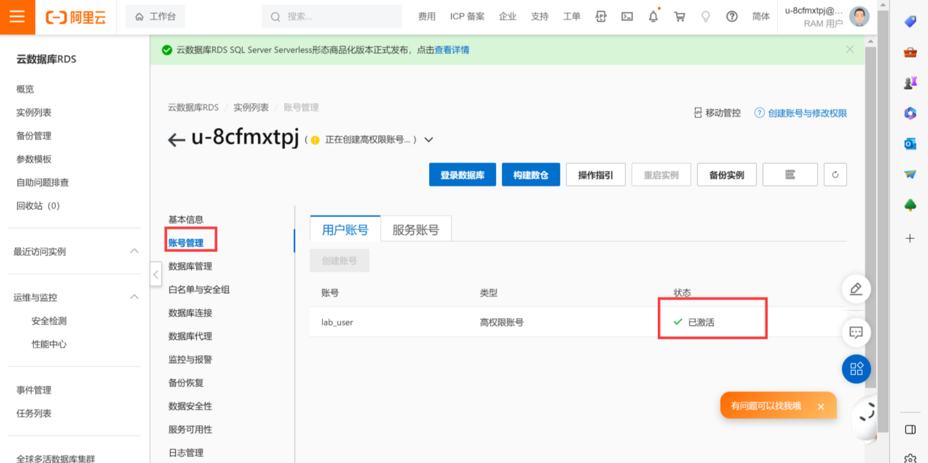Select 数据库管理 in instance menu
The image size is (928, 463).
pyautogui.click(x=190, y=266)
